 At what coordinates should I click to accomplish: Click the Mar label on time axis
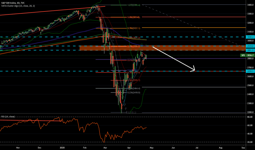pyautogui.click(x=105, y=148)
